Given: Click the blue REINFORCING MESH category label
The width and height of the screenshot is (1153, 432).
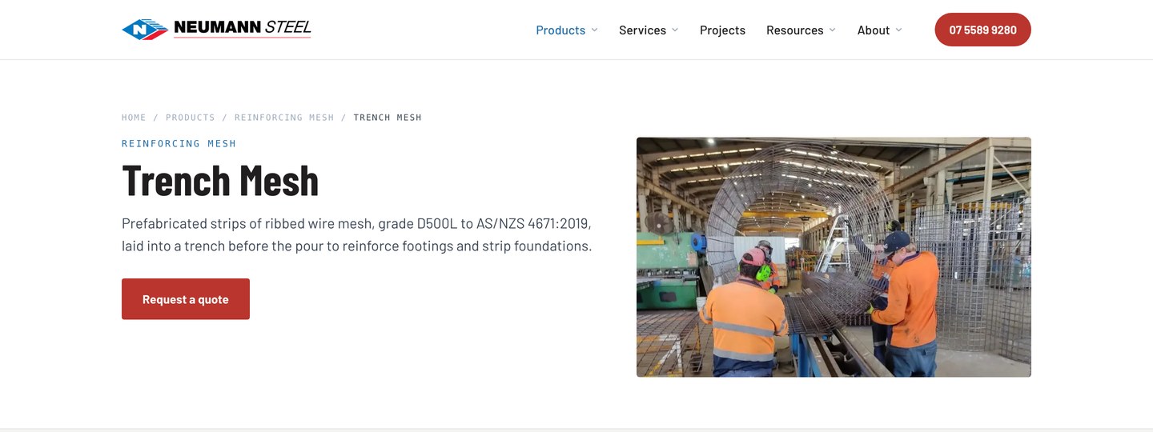Looking at the screenshot, I should pos(179,144).
